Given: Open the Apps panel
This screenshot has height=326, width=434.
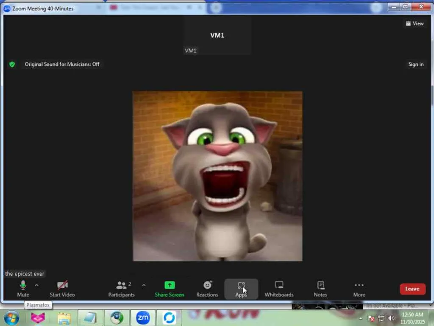Looking at the screenshot, I should pyautogui.click(x=241, y=289).
